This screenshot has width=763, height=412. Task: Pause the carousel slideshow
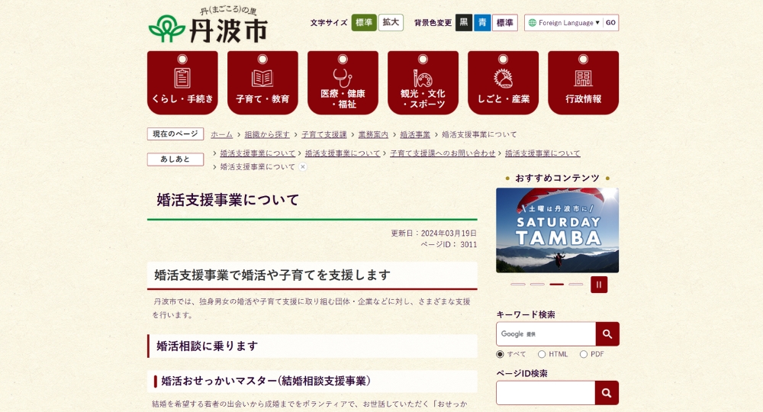point(599,285)
